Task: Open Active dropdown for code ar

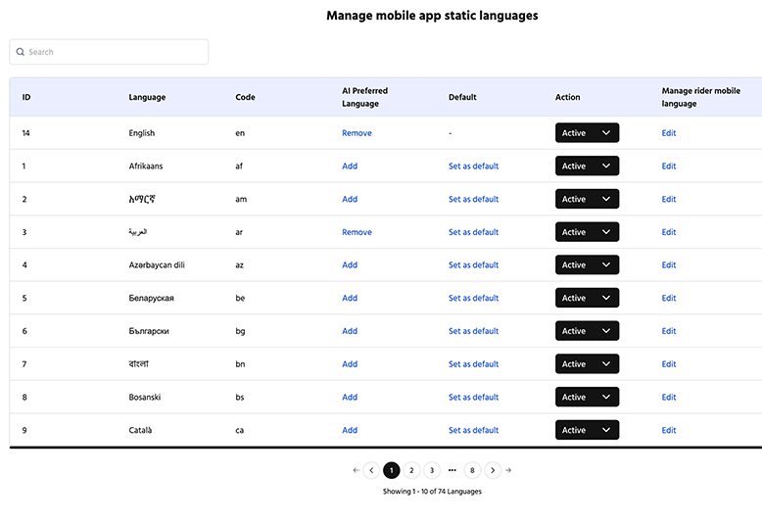Action: [x=587, y=232]
